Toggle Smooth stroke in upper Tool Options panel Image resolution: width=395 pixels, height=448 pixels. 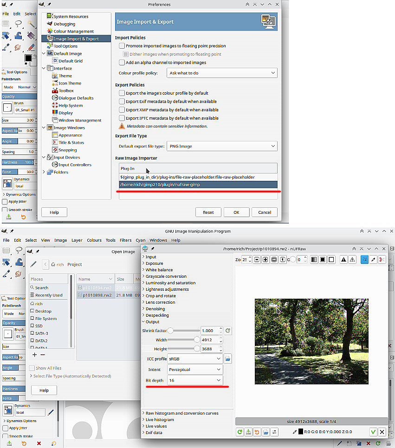click(x=5, y=210)
